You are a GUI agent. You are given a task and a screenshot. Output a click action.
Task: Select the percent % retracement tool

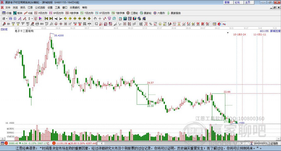[151, 24]
